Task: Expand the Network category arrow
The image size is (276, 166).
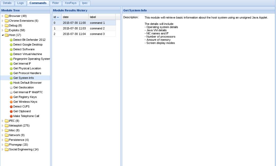Action: point(2,135)
